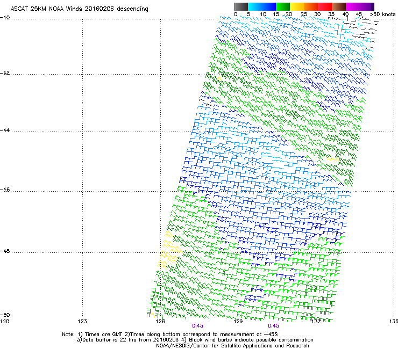
Task: Click the red 30-35 knots color swatch
Action: pos(325,6)
